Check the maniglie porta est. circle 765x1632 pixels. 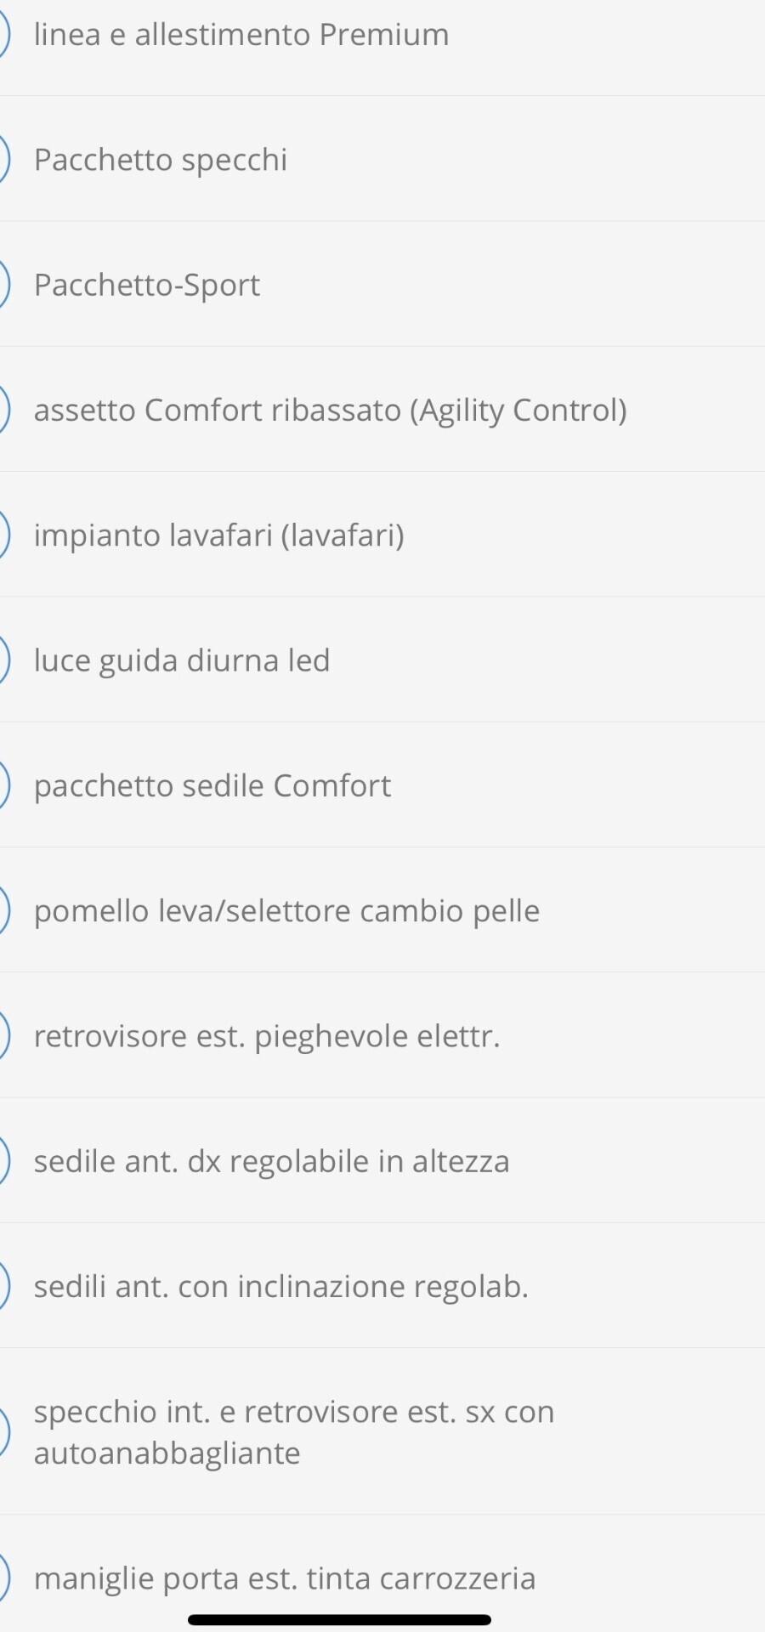(3, 1578)
